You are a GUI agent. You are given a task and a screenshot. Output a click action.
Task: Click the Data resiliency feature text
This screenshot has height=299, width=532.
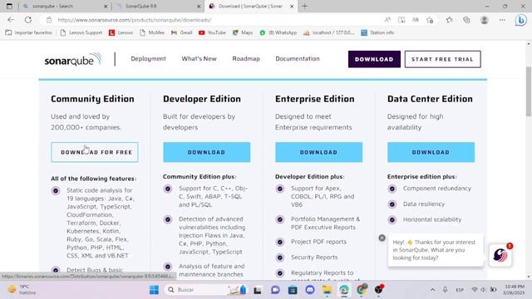click(424, 203)
